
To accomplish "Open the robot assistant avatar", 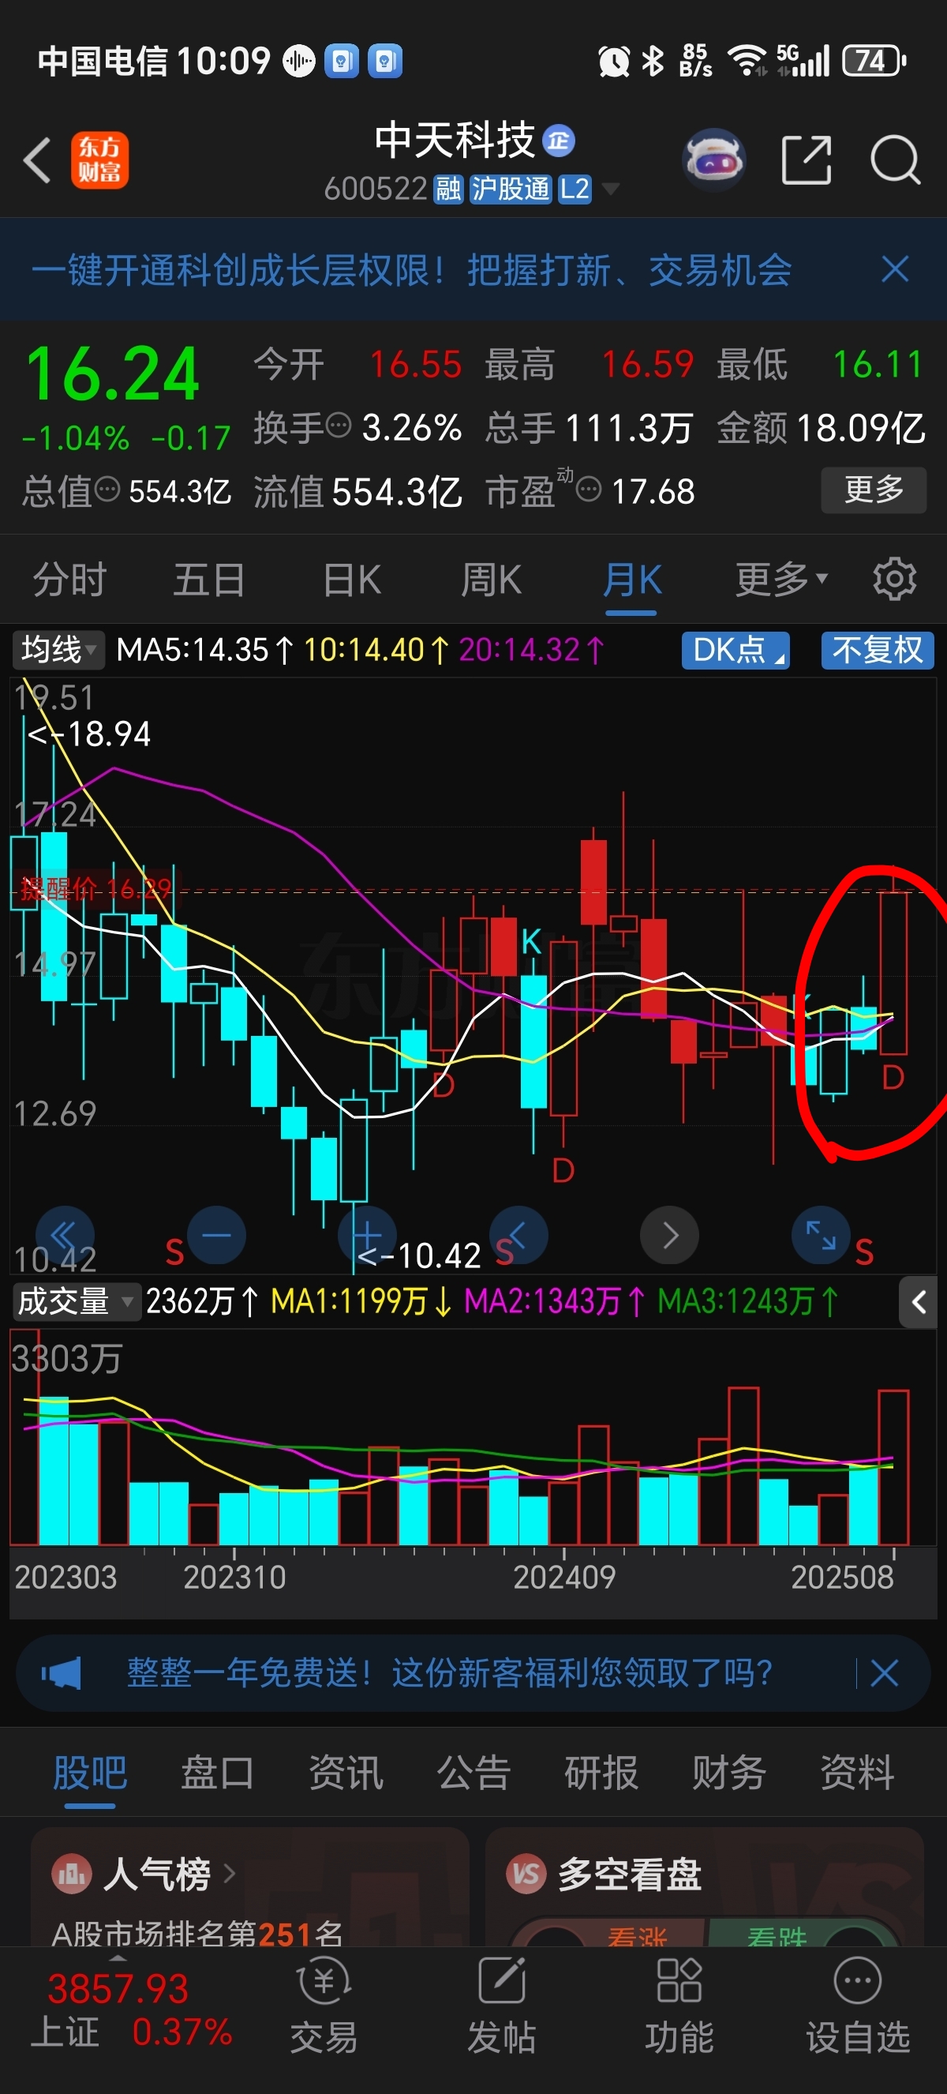I will click(x=714, y=159).
